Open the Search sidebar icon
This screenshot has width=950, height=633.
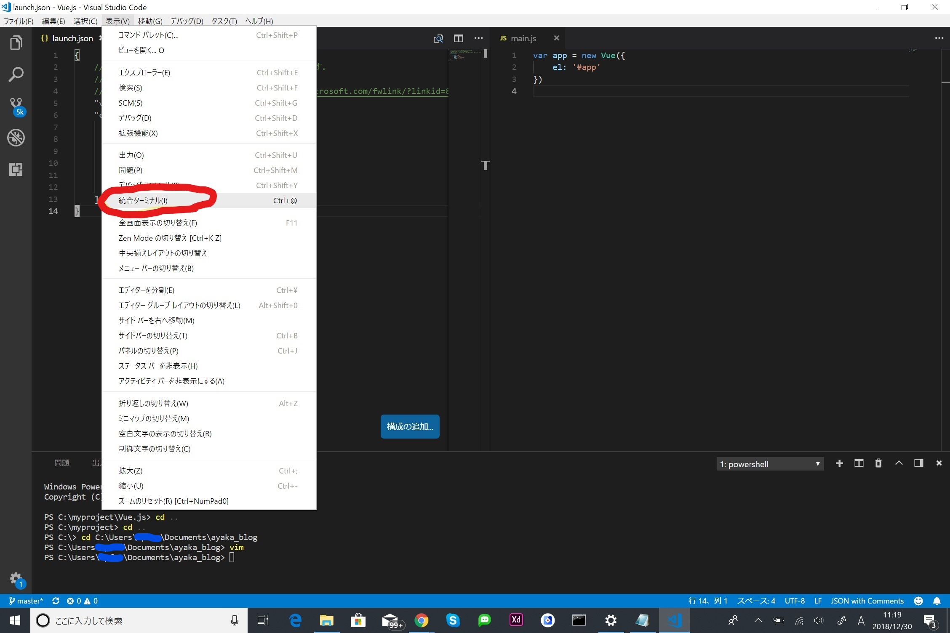coord(16,74)
